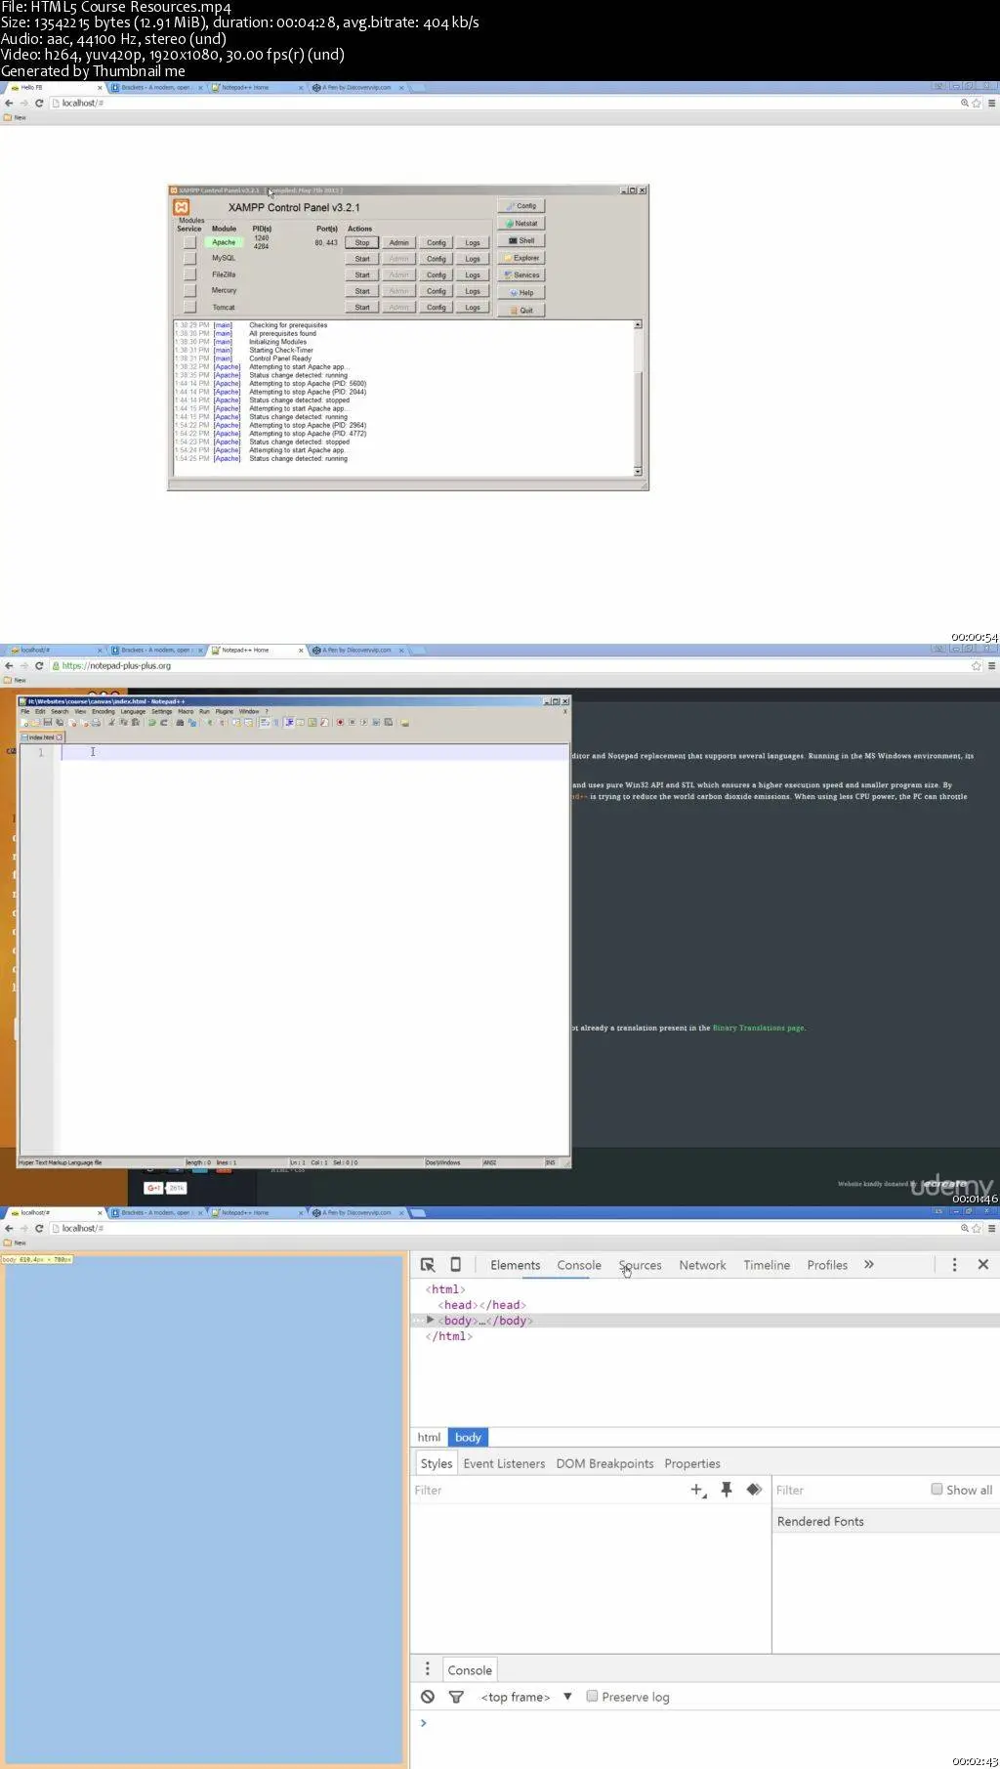Select the html breadcrumb in DevTools
The width and height of the screenshot is (1000, 1769).
(429, 1437)
